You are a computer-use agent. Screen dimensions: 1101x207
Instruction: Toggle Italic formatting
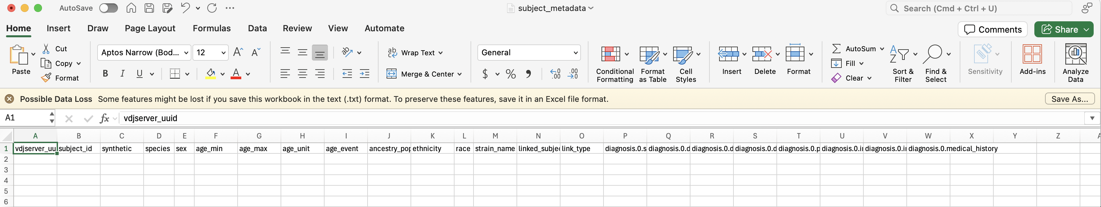click(x=122, y=74)
